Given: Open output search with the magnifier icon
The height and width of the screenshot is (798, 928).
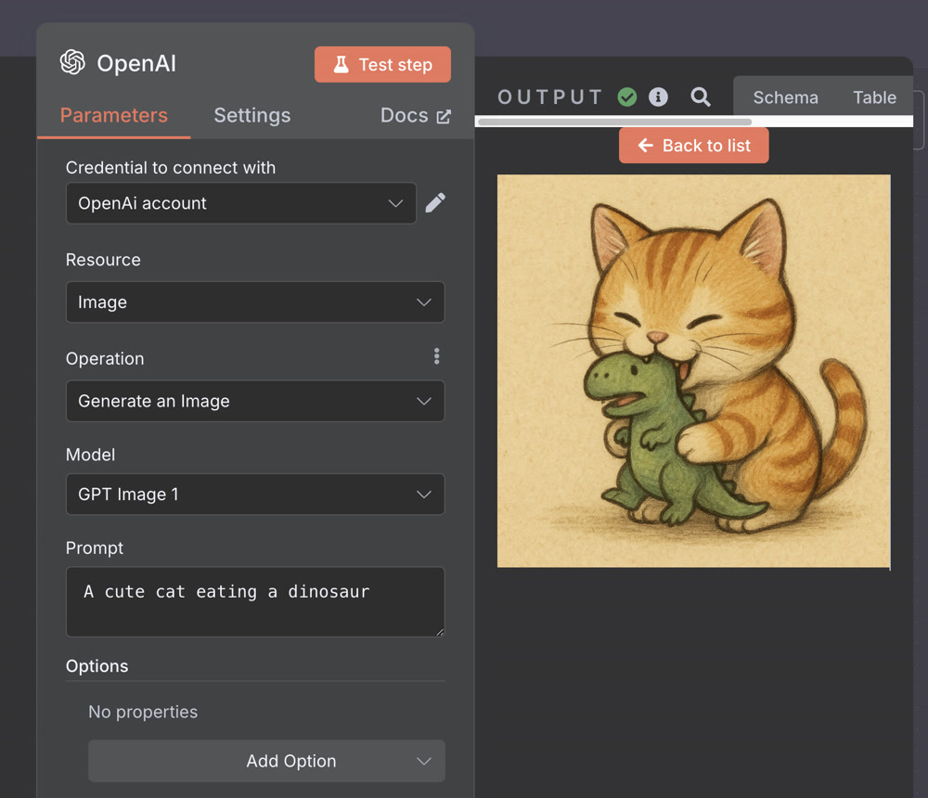Looking at the screenshot, I should pyautogui.click(x=700, y=96).
